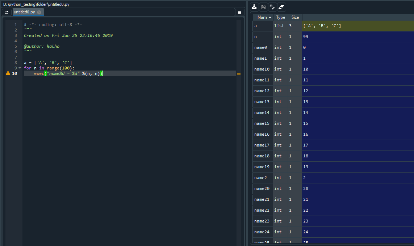Image resolution: width=414 pixels, height=246 pixels.
Task: Open the editor options hamburger menu
Action: 239,12
